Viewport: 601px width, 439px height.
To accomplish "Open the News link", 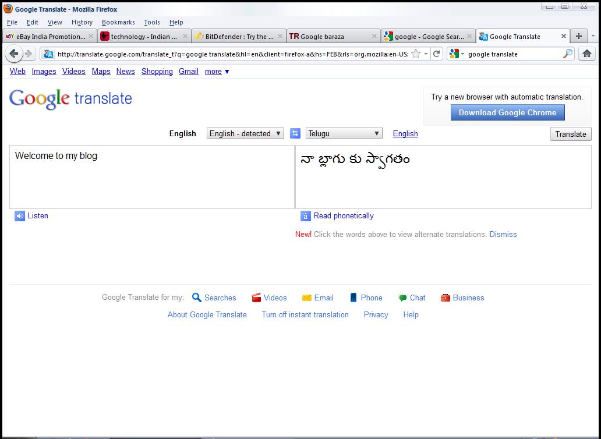I will (125, 71).
